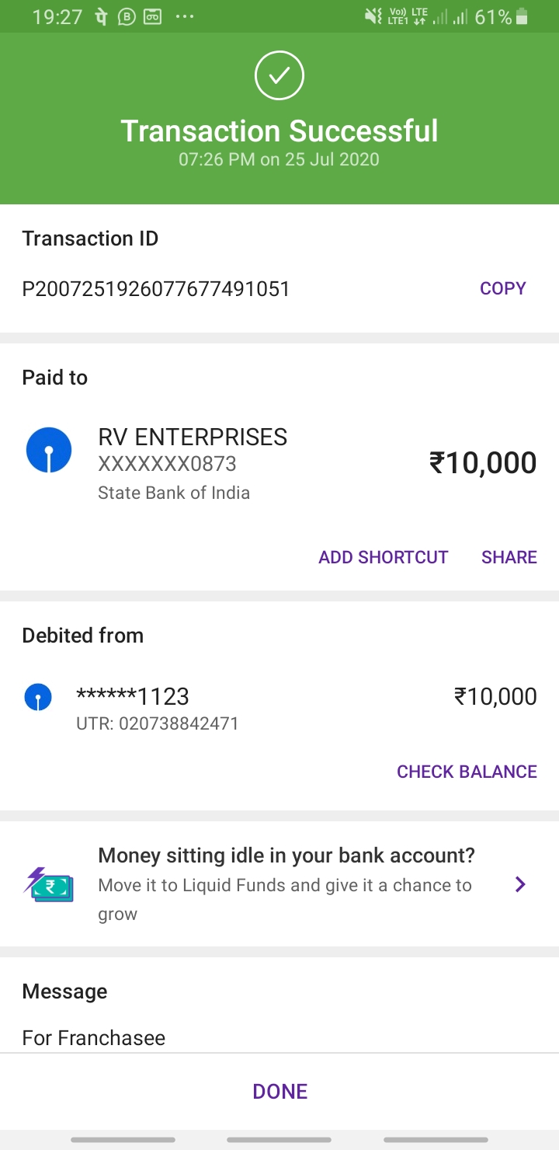Screen dimensions: 559x1150
Task: Tap the battery icon in status bar
Action: click(522, 16)
